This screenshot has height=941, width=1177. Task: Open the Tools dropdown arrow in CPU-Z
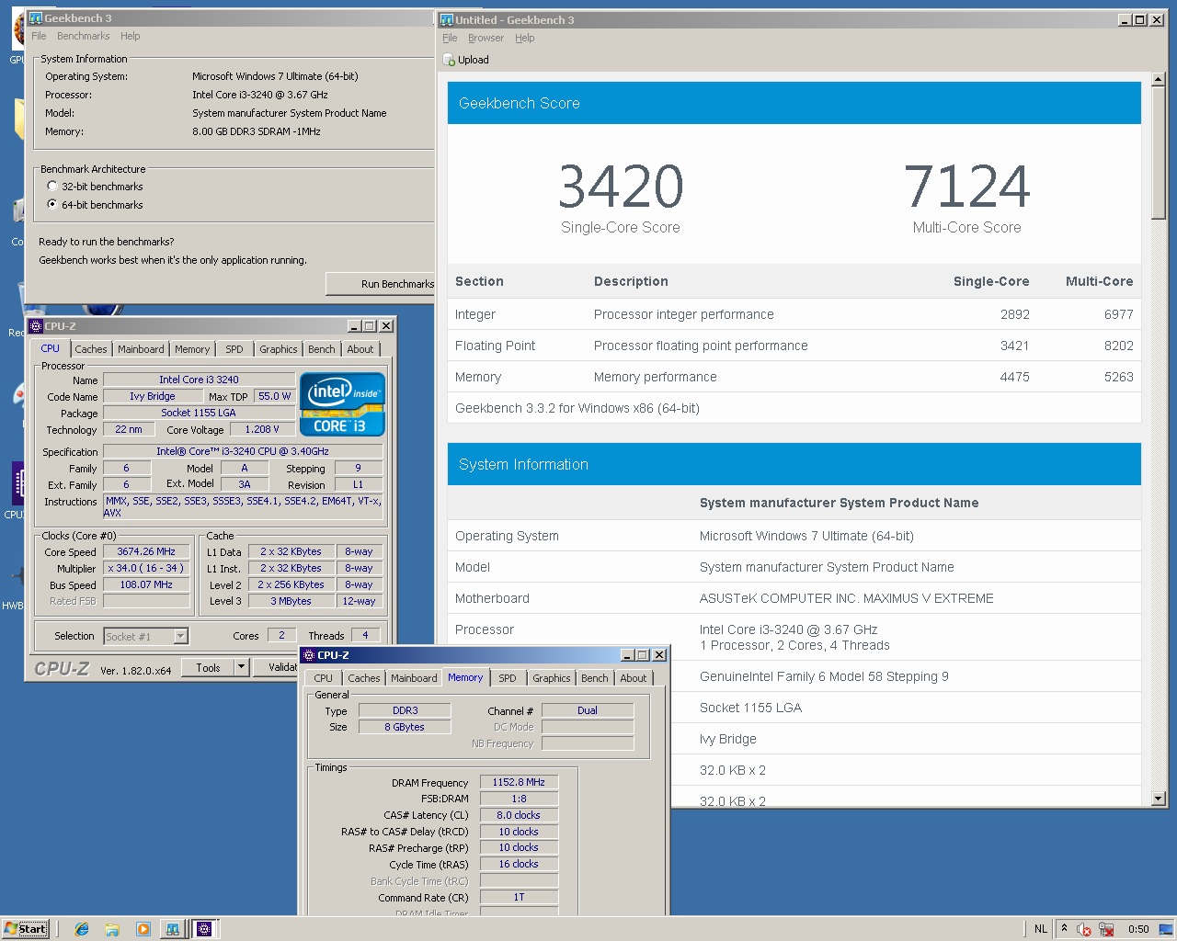click(x=242, y=667)
